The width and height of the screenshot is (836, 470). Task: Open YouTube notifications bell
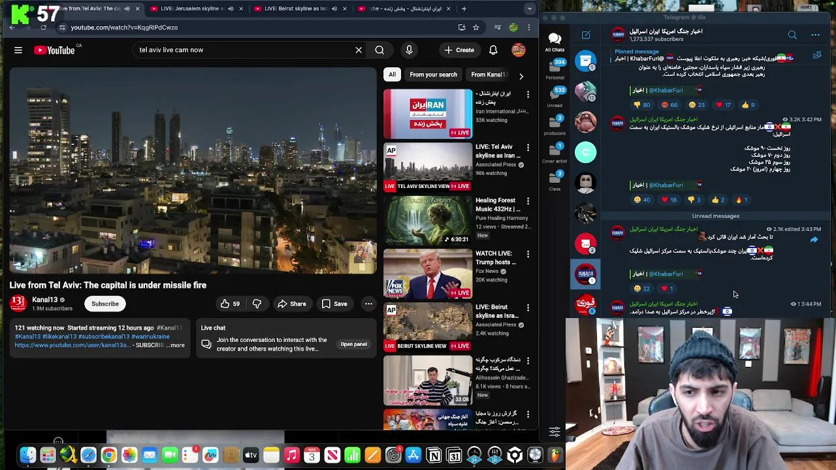[493, 50]
